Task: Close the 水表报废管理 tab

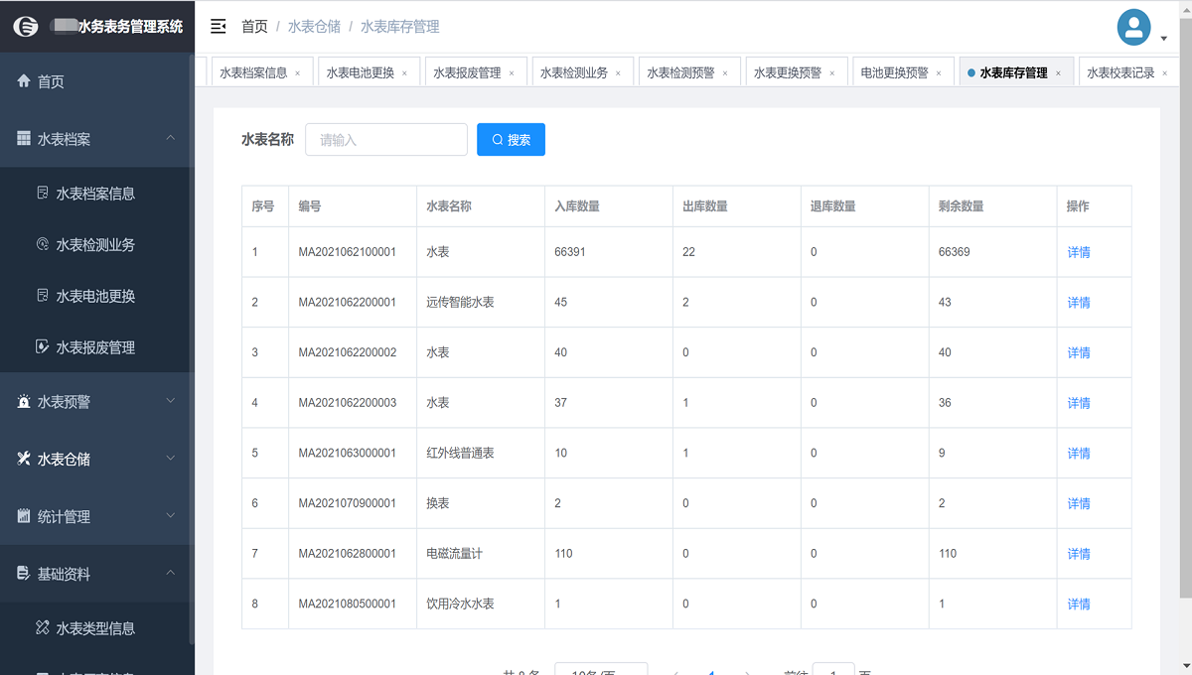Action: point(512,73)
